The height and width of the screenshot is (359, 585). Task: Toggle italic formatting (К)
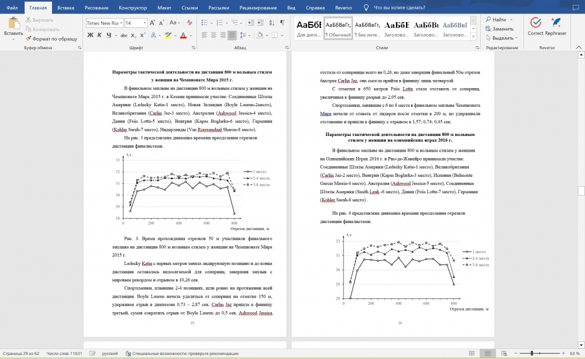100,35
